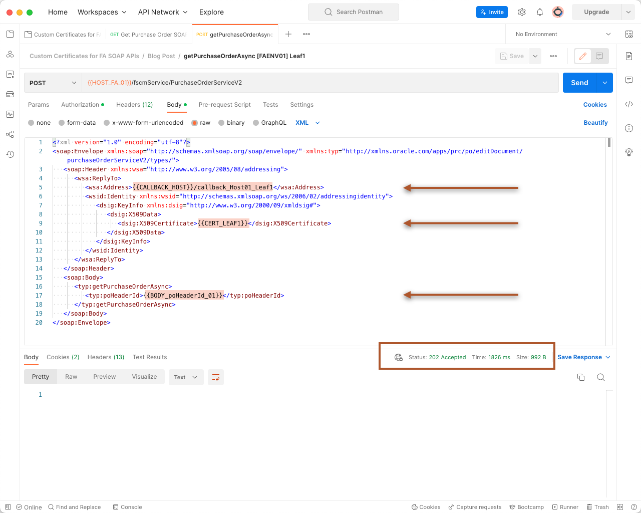Click the request URL input field
The height and width of the screenshot is (513, 641).
(x=300, y=82)
